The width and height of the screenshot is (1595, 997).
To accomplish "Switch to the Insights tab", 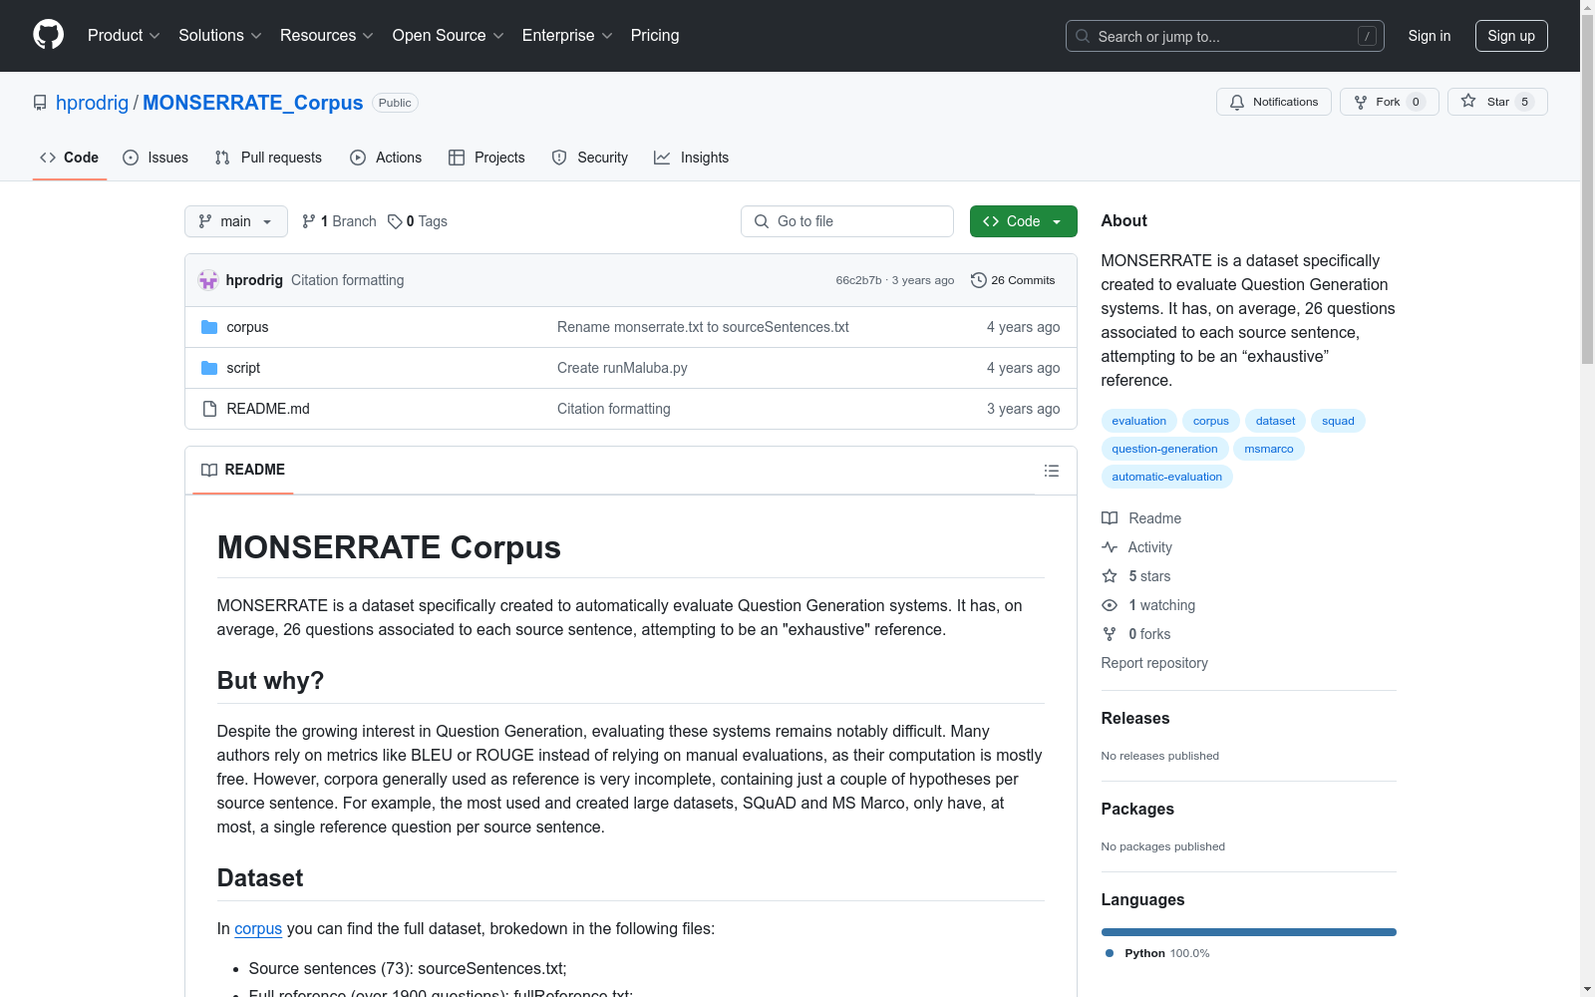I will pyautogui.click(x=692, y=158).
